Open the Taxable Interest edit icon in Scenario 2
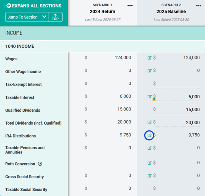The width and height of the screenshot is (205, 196). [149, 96]
